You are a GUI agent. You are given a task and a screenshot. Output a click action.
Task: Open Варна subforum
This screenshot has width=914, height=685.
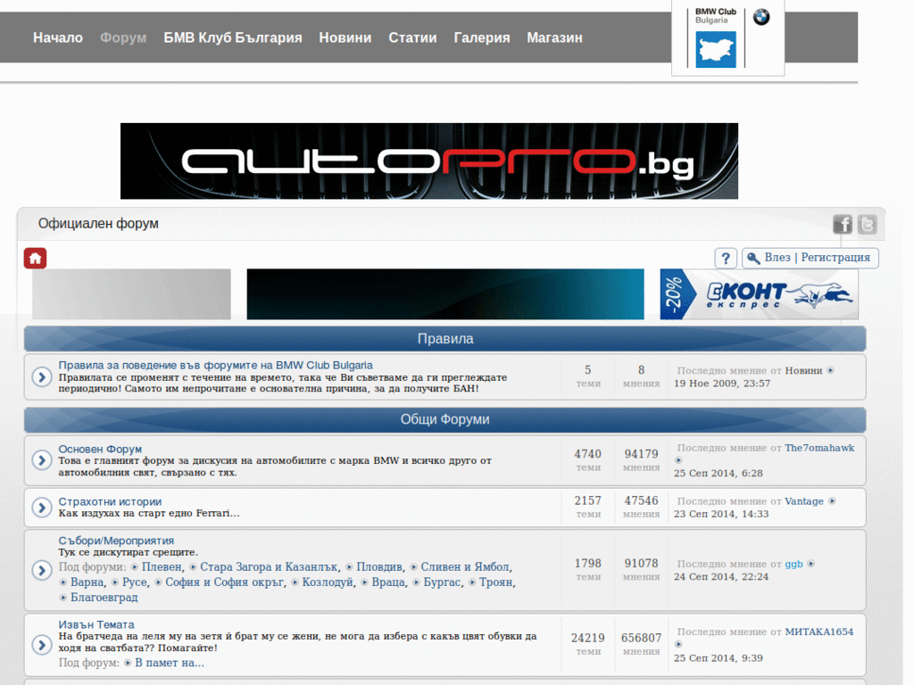(x=87, y=582)
